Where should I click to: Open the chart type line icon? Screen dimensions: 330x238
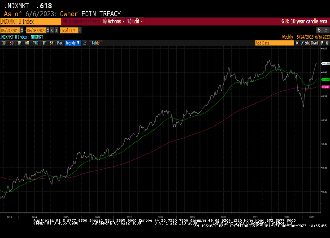85,43
